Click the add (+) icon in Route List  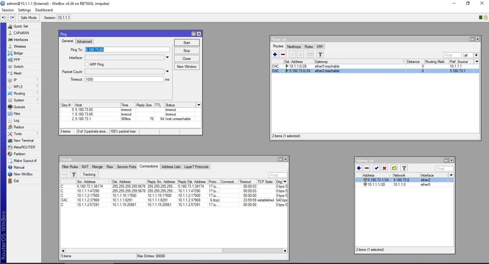(275, 55)
